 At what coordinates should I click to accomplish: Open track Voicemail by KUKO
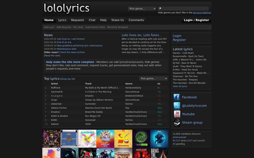coord(90,120)
